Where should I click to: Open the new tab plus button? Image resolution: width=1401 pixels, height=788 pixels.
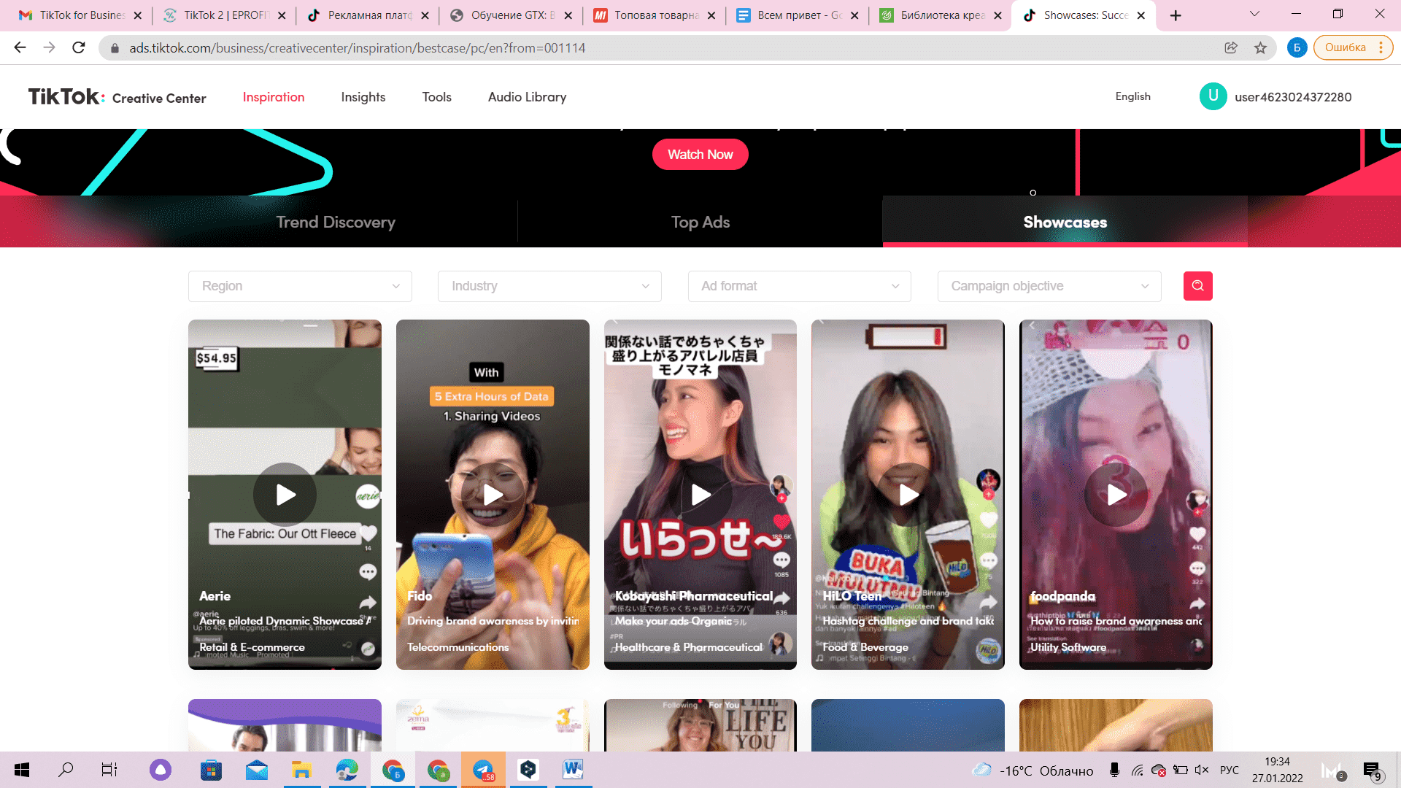pos(1176,15)
